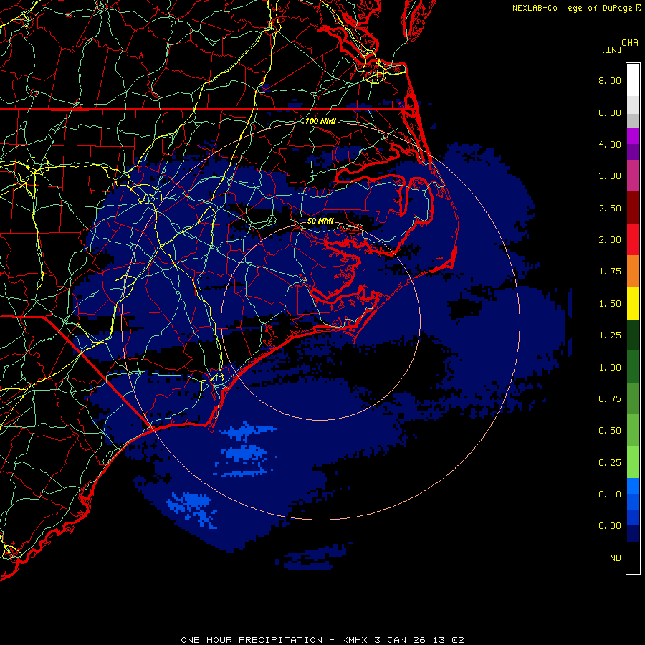Image resolution: width=645 pixels, height=645 pixels.
Task: Pick the darkest green swatch beside 1.25
Action: pos(633,335)
